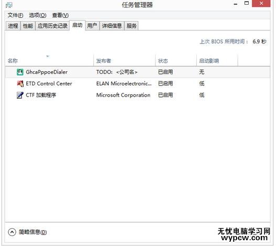Switch to the 进程 tab
The height and width of the screenshot is (246, 276).
point(13,26)
